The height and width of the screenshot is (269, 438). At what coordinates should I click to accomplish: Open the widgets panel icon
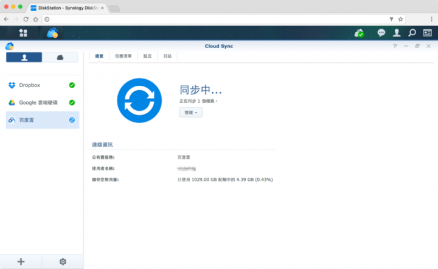click(x=428, y=33)
